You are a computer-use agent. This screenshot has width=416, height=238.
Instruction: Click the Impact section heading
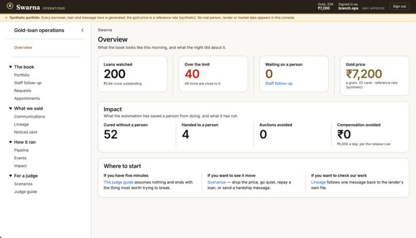click(x=113, y=109)
